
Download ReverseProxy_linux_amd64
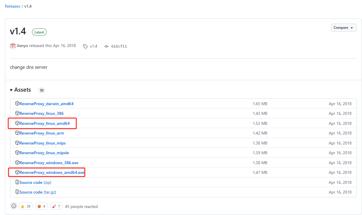(x=45, y=123)
